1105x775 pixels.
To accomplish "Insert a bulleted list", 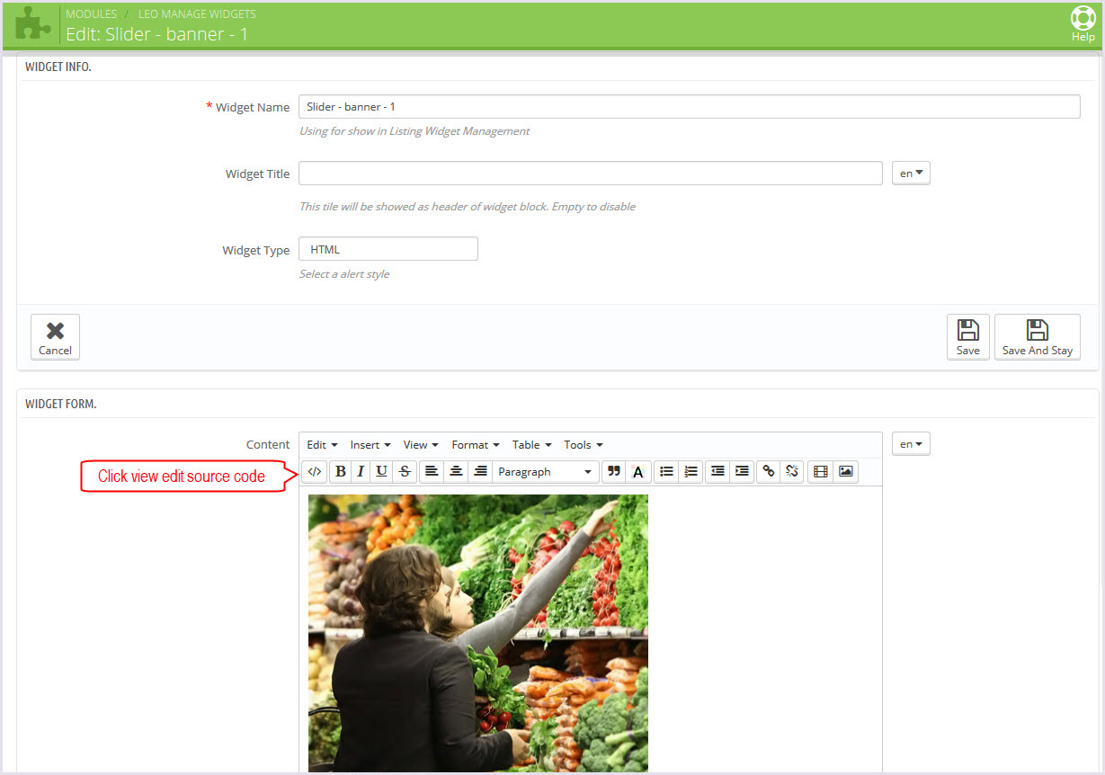I will 666,471.
